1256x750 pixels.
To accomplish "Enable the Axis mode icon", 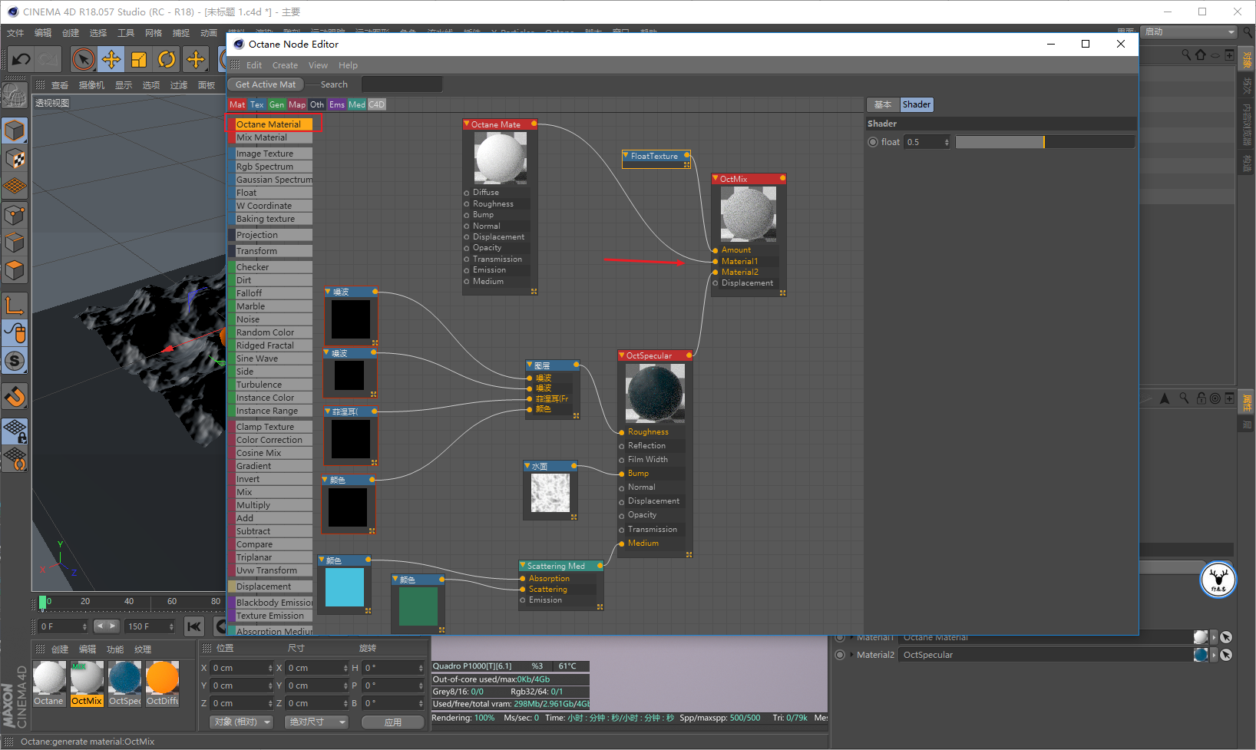I will click(15, 306).
